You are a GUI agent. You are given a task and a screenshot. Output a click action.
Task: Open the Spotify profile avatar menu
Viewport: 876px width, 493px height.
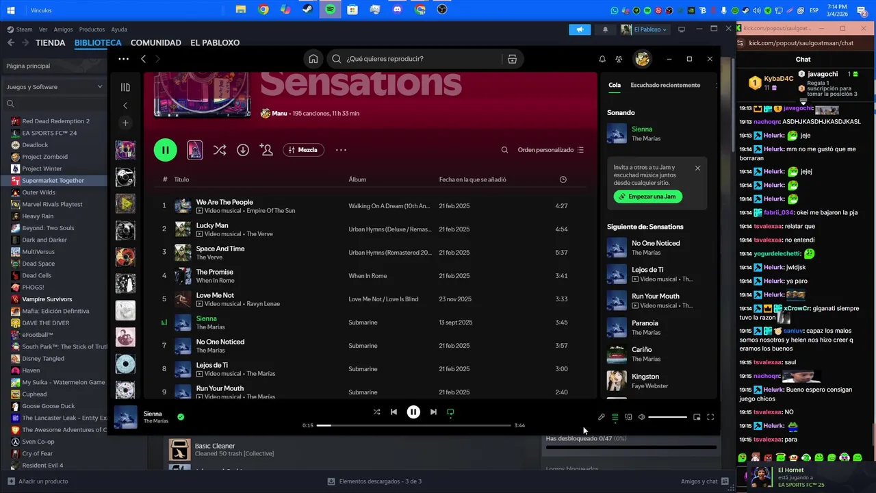642,59
